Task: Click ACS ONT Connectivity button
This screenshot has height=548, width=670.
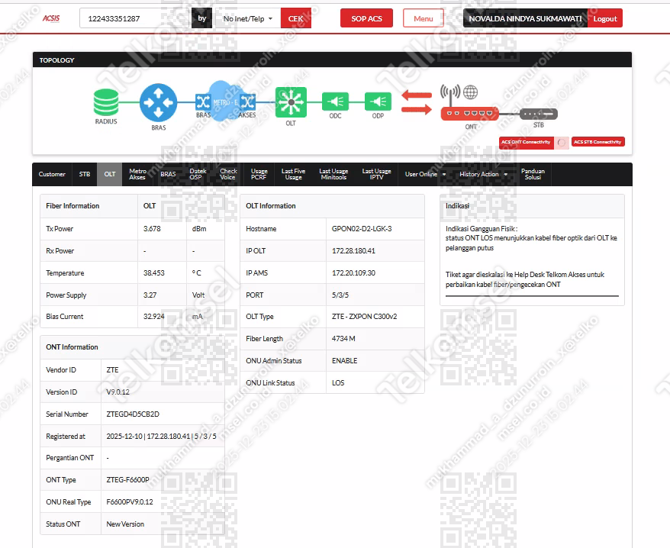Action: (x=526, y=142)
